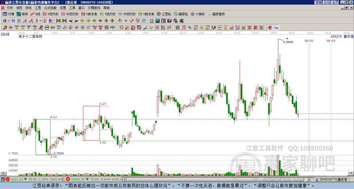The width and height of the screenshot is (354, 189).
Task: Toggle the highlighted butterfly chart-mode icon
Action: coord(13,21)
